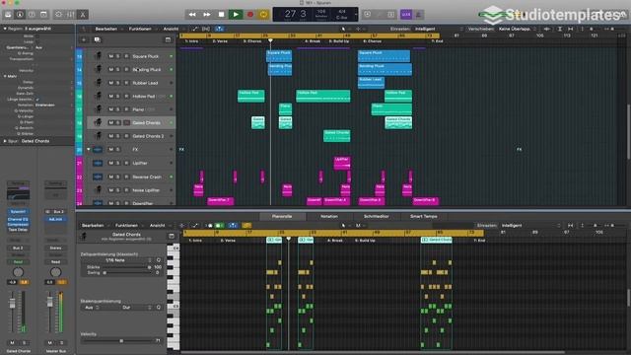Solo the Bending Pluck track
631x355 pixels.
point(118,70)
